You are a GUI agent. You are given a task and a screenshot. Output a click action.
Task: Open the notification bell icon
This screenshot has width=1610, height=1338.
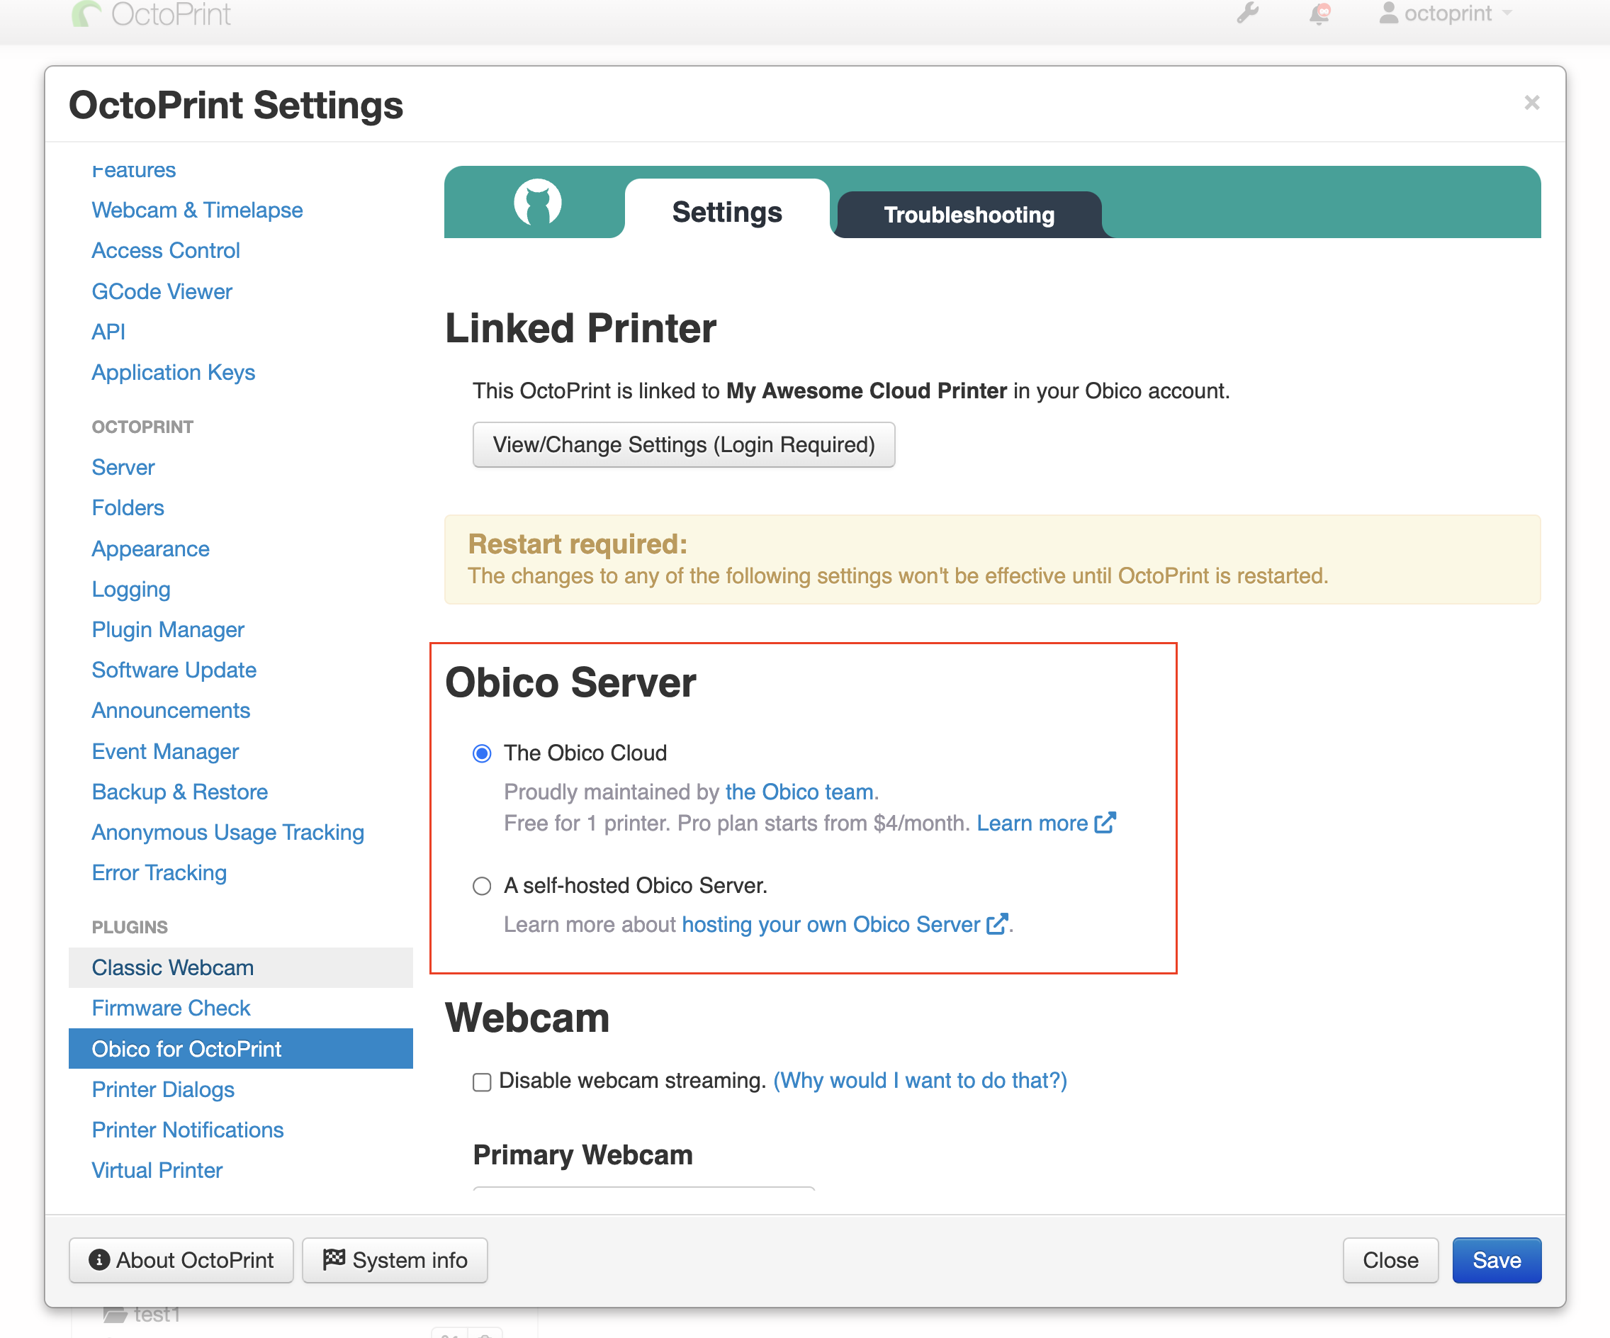coord(1319,13)
